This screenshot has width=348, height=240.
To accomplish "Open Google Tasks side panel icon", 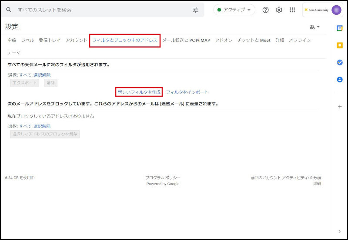I will 340,62.
